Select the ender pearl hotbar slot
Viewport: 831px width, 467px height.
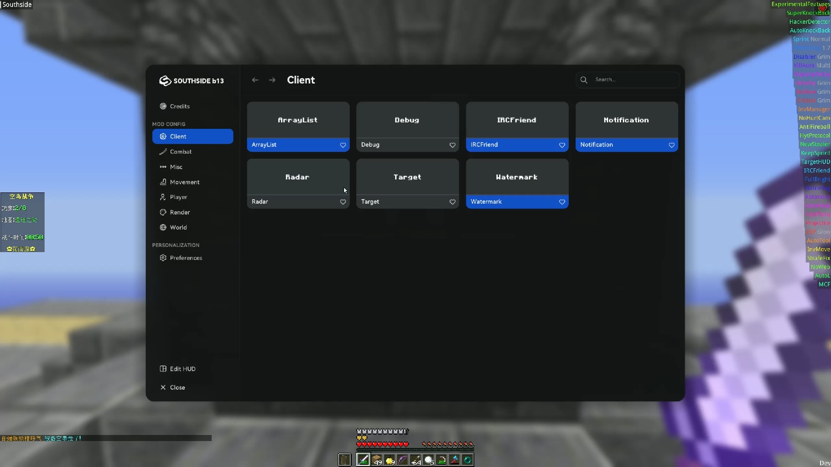click(x=467, y=460)
